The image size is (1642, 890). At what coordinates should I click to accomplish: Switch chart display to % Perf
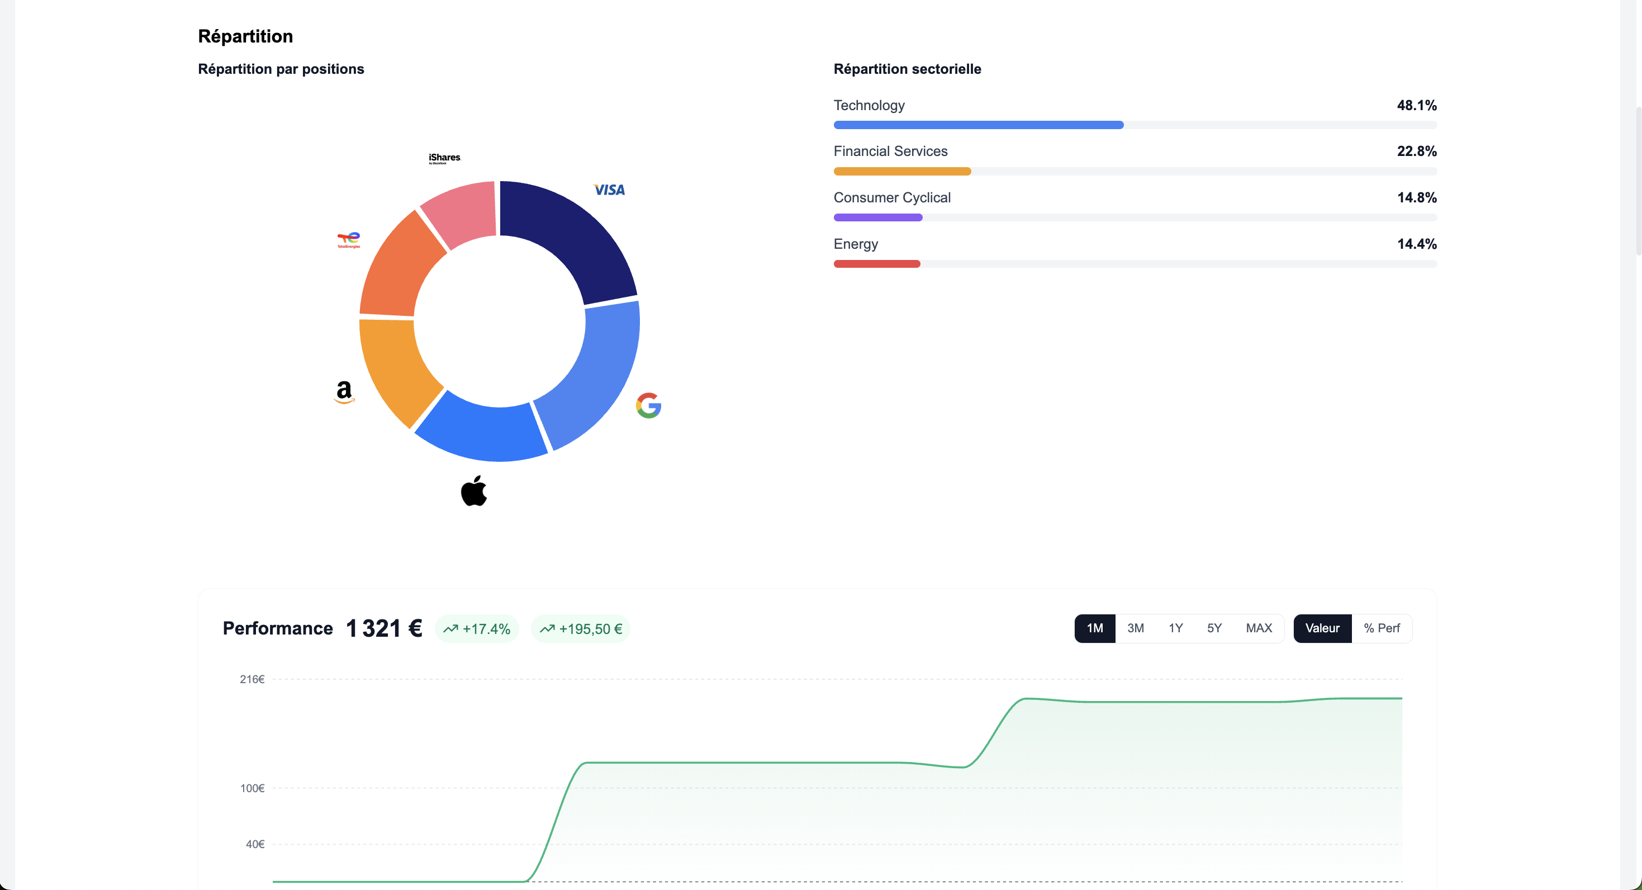pos(1382,628)
